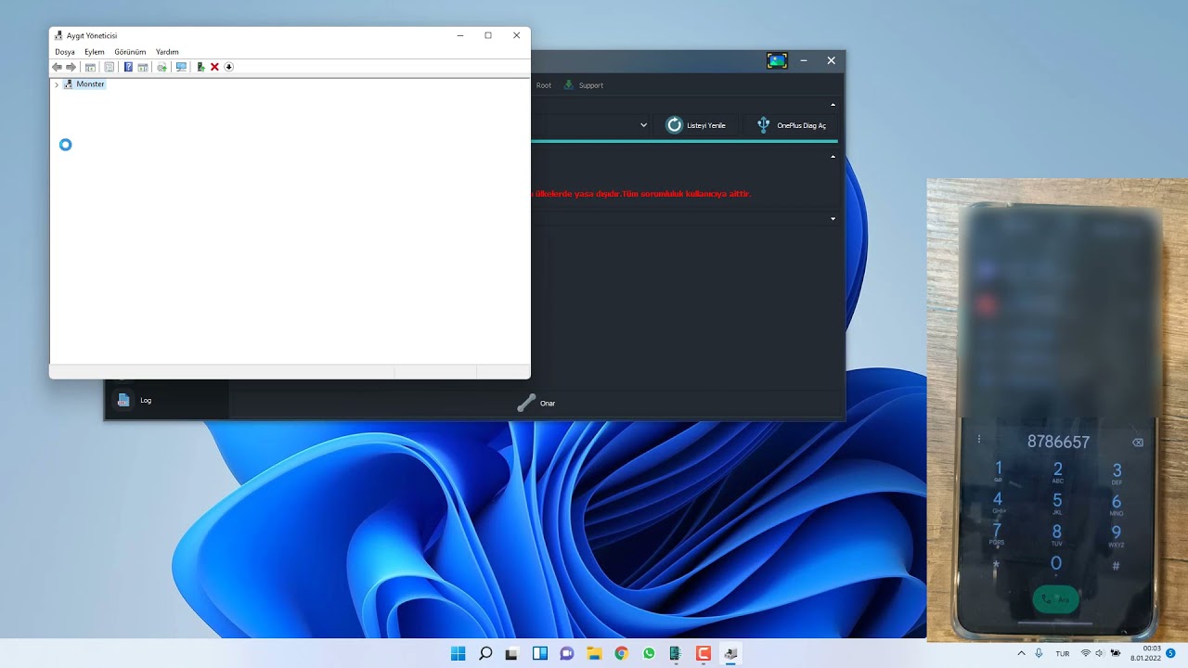The image size is (1188, 668).
Task: Open the Görünüm menu
Action: tap(130, 52)
